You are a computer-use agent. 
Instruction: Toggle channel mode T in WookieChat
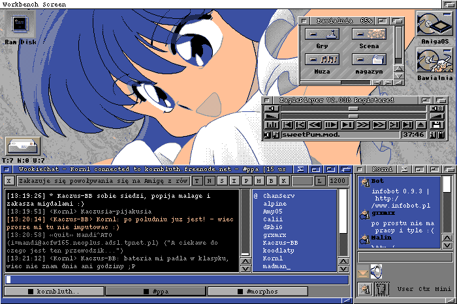tap(197, 181)
